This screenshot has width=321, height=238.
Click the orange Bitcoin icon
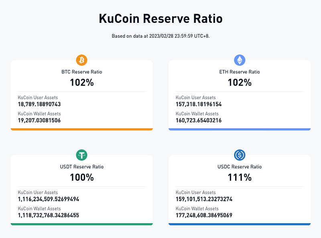[x=82, y=60]
